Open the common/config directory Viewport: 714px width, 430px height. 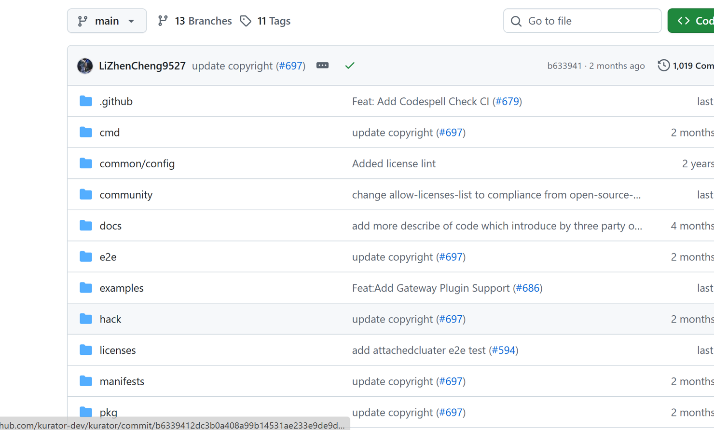(137, 163)
